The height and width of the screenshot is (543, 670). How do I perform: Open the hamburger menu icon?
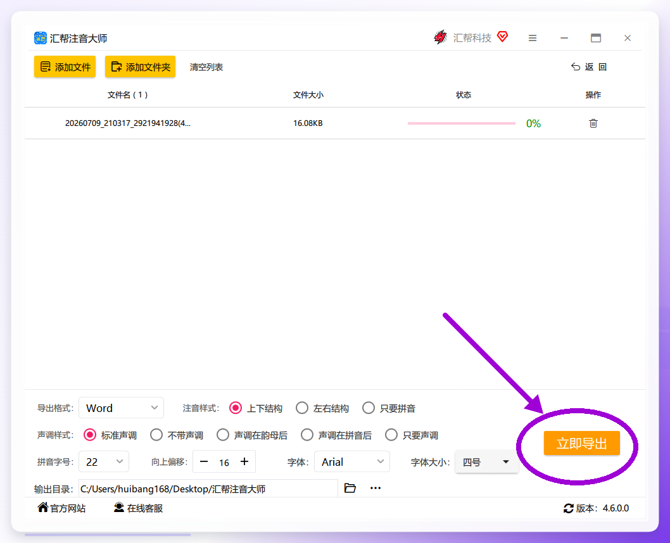pyautogui.click(x=533, y=38)
